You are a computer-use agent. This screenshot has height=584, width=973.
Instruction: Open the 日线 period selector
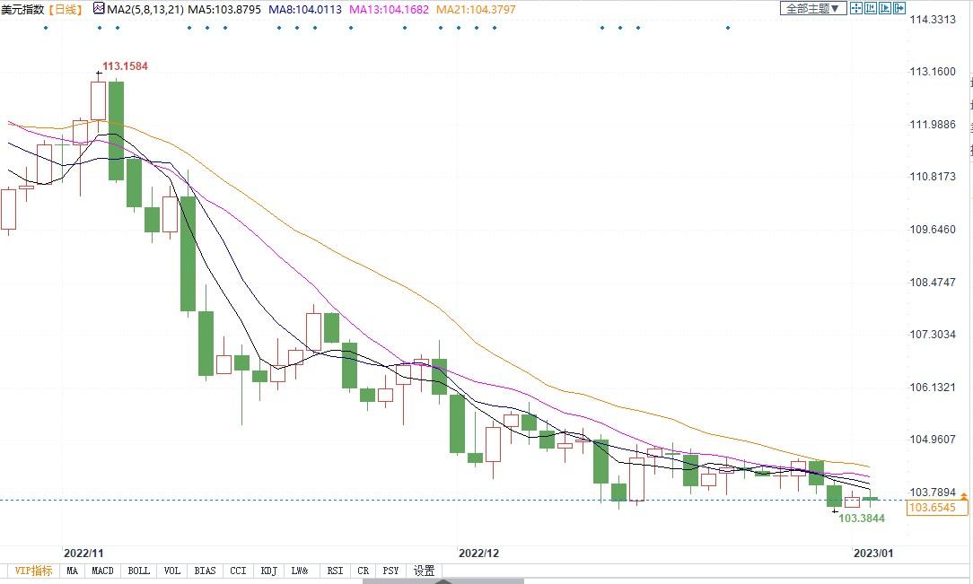tap(63, 9)
